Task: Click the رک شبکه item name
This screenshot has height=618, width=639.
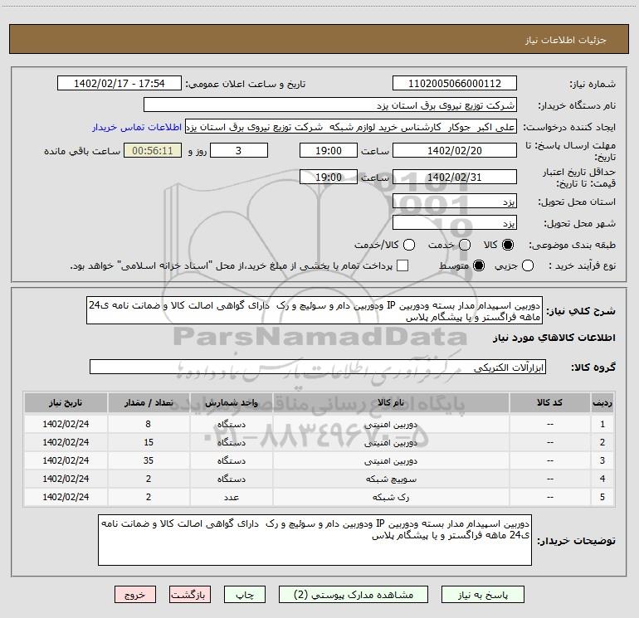Action: pos(391,498)
